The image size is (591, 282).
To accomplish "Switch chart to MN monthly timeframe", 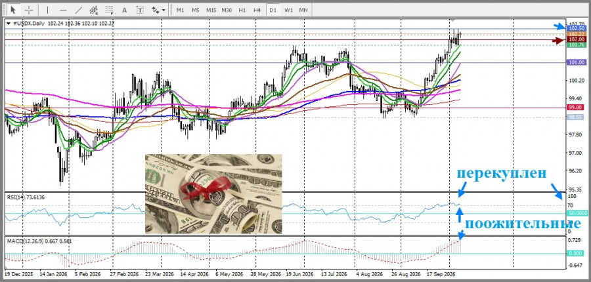I will [303, 10].
